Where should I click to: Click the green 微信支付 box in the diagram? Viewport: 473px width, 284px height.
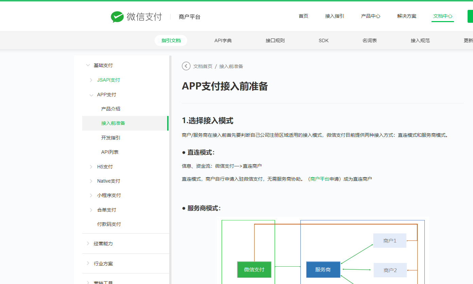(254, 269)
